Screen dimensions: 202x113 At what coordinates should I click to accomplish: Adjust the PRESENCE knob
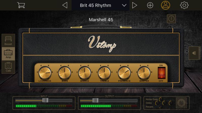[x=124, y=73]
